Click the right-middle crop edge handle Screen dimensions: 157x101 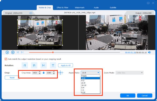click(63, 32)
